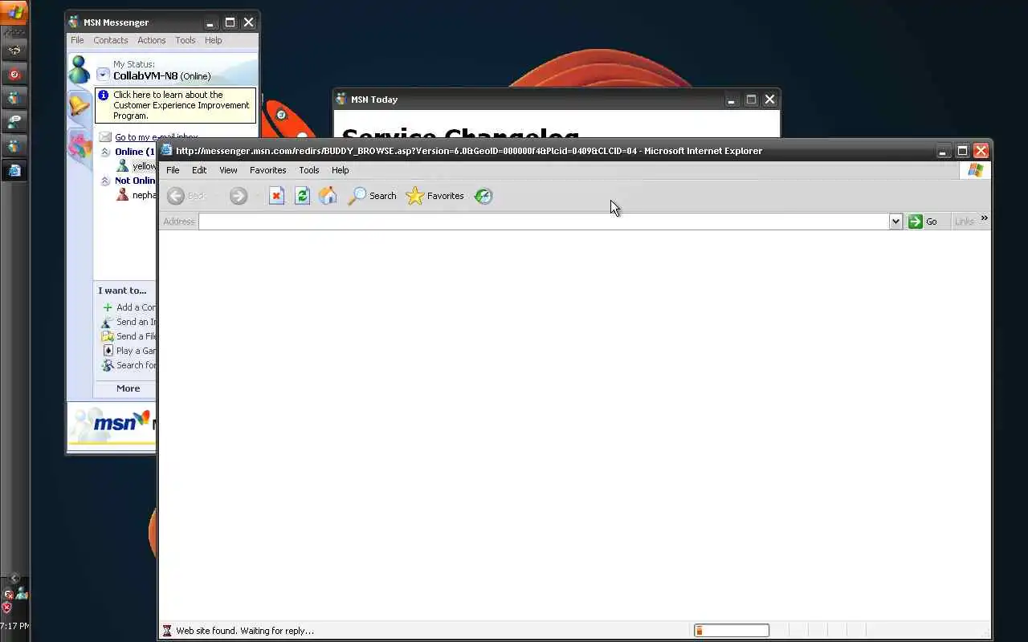Select the alerts bell tab in Messenger
The height and width of the screenshot is (642, 1028).
click(79, 105)
